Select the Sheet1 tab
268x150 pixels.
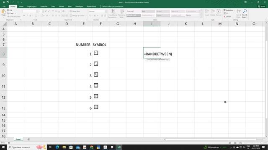pyautogui.click(x=18, y=139)
